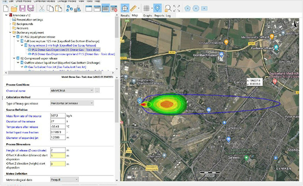Save the project with the purple floppy icon
Screen dimensions: 303x186
[22, 8]
